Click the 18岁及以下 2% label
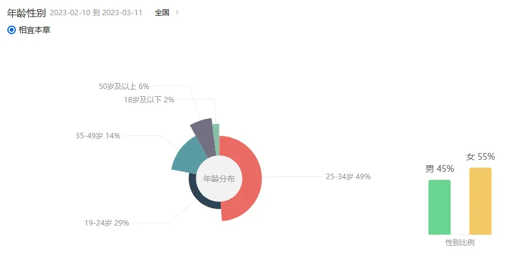The width and height of the screenshot is (517, 256). coord(149,100)
